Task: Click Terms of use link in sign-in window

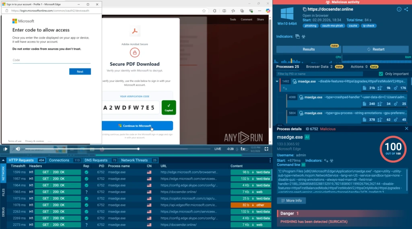Action: coord(14,141)
